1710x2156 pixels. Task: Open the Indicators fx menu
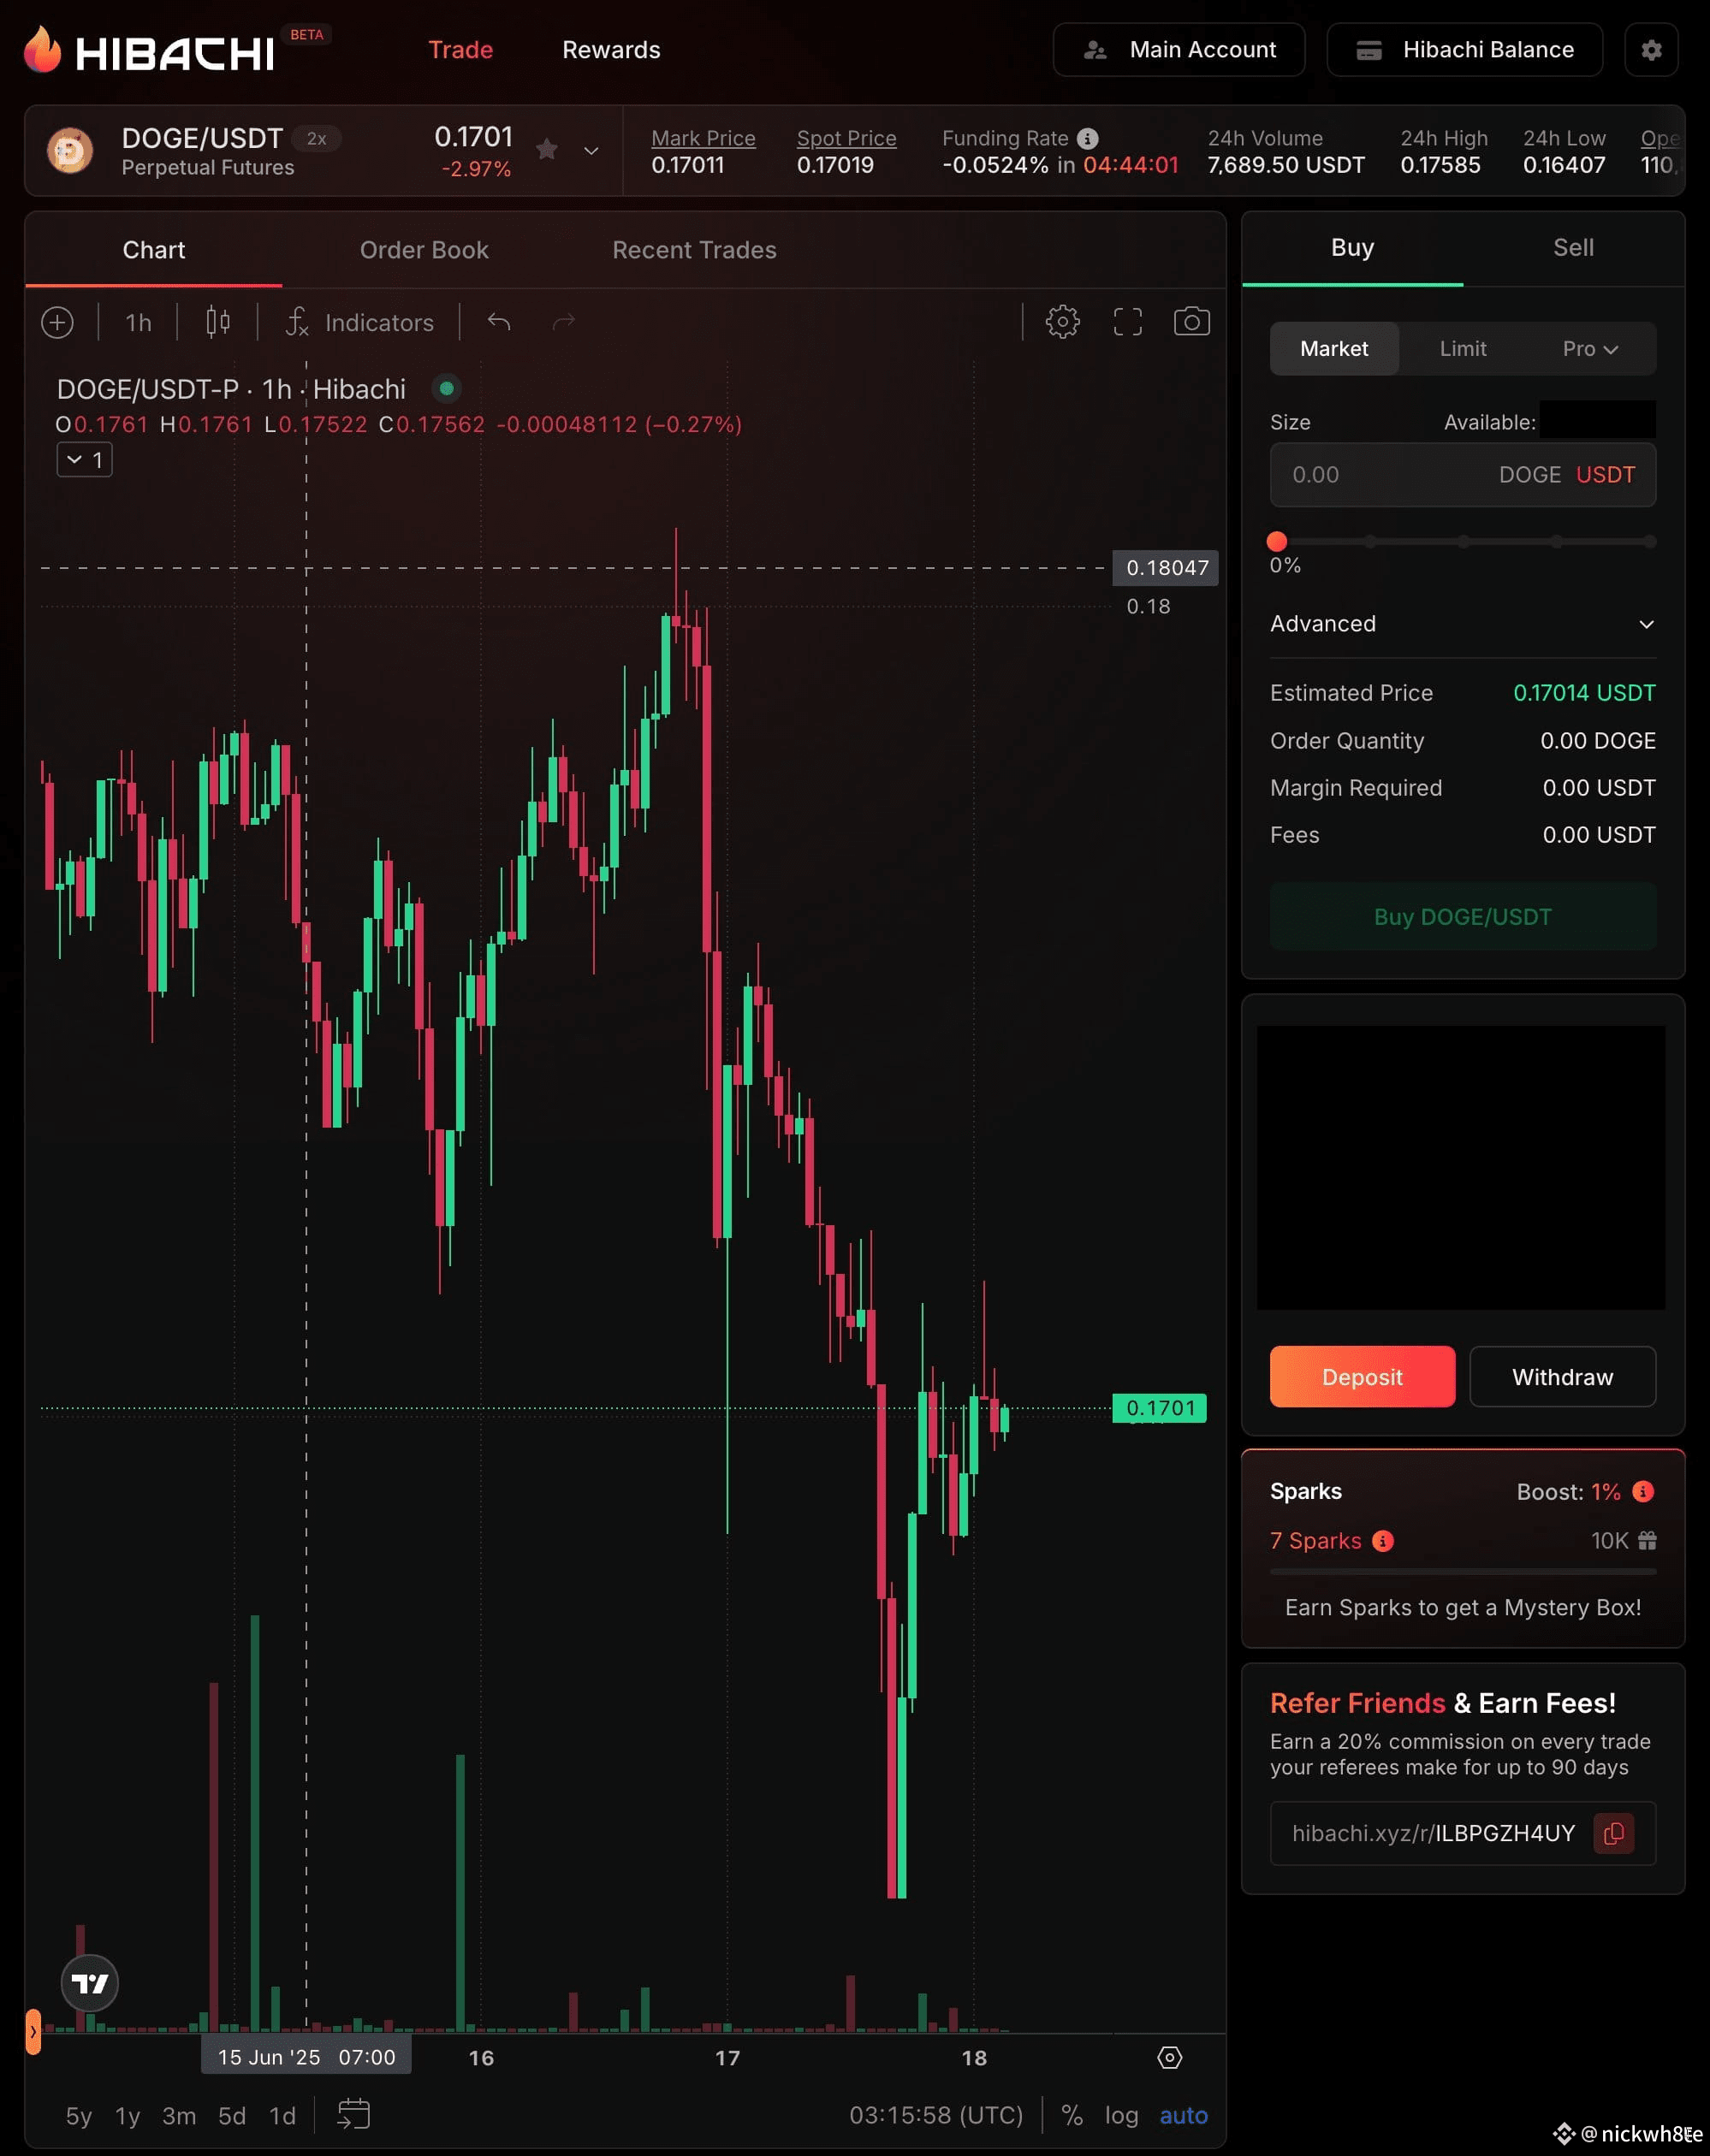(359, 322)
